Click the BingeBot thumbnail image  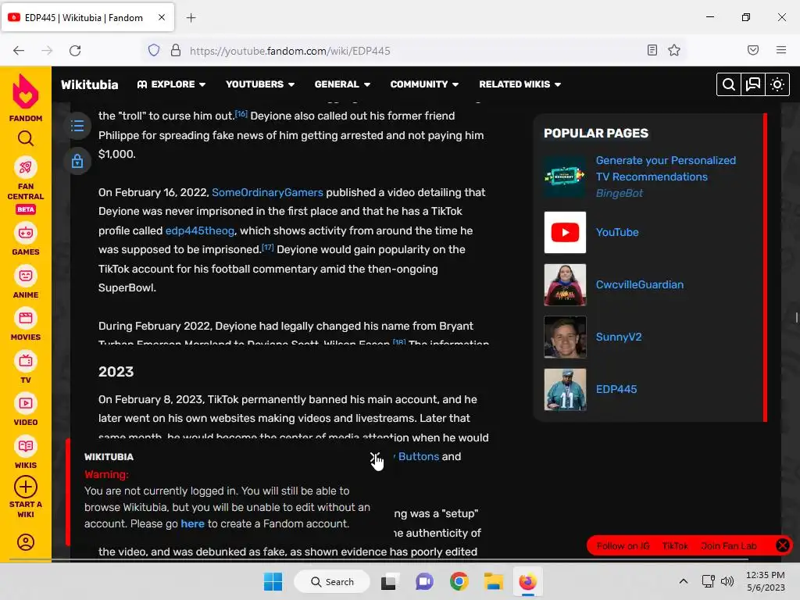tap(565, 177)
